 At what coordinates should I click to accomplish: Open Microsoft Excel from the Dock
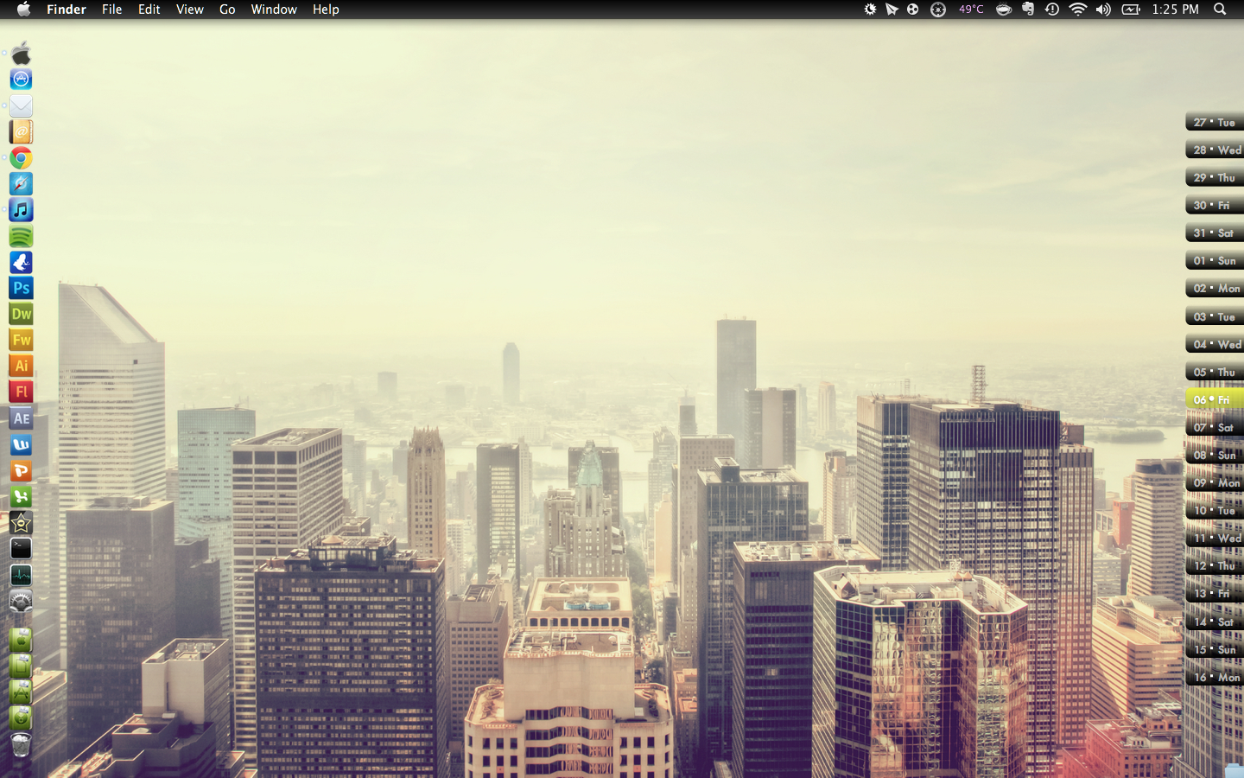(21, 496)
